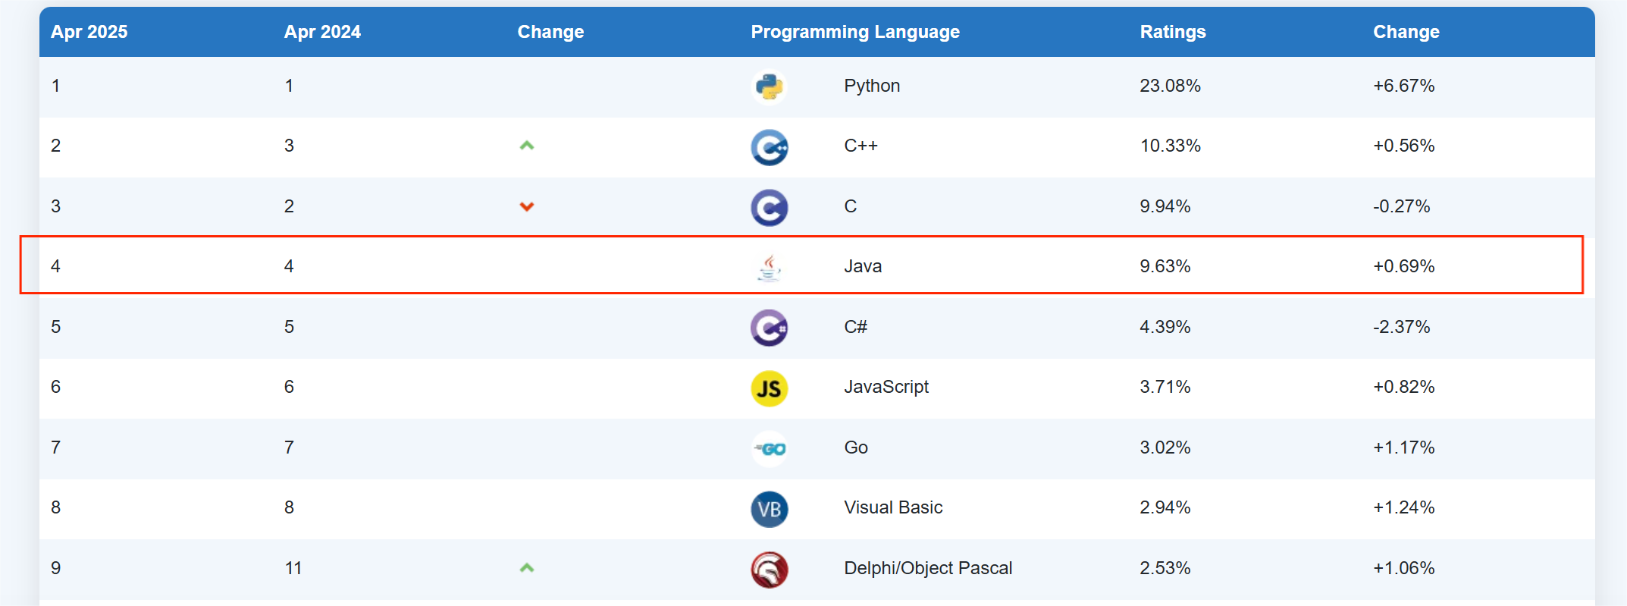Click the Visual Basic VB icon
1627x606 pixels.
[x=769, y=509]
